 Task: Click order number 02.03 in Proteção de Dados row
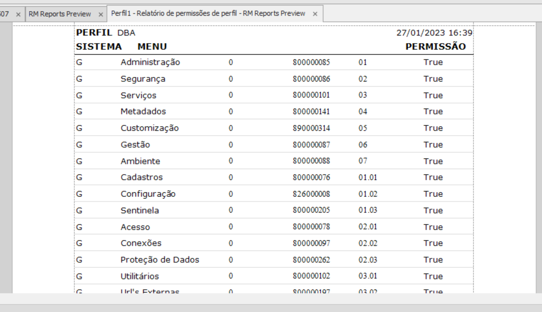tap(368, 260)
